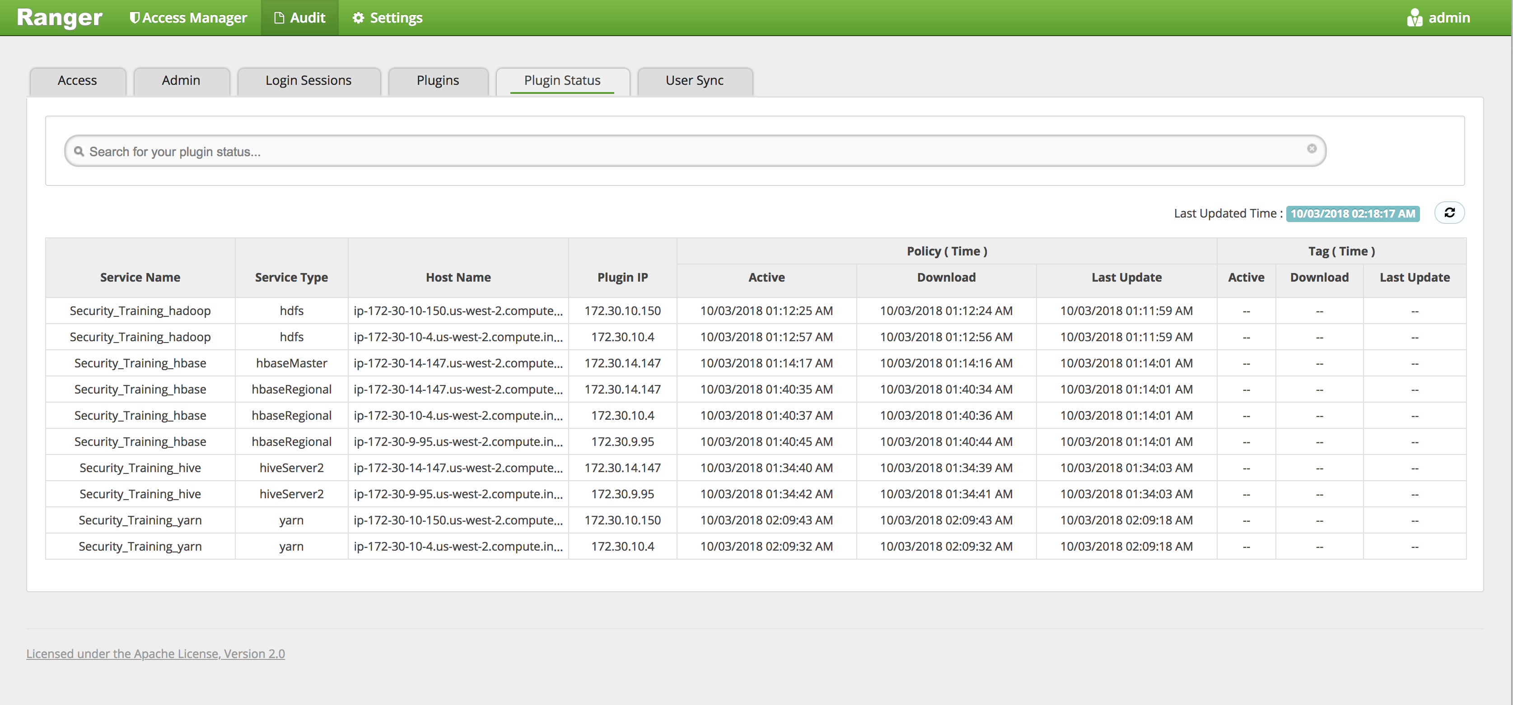Viewport: 1513px width, 705px height.
Task: Click the Ranger logo
Action: (x=59, y=18)
